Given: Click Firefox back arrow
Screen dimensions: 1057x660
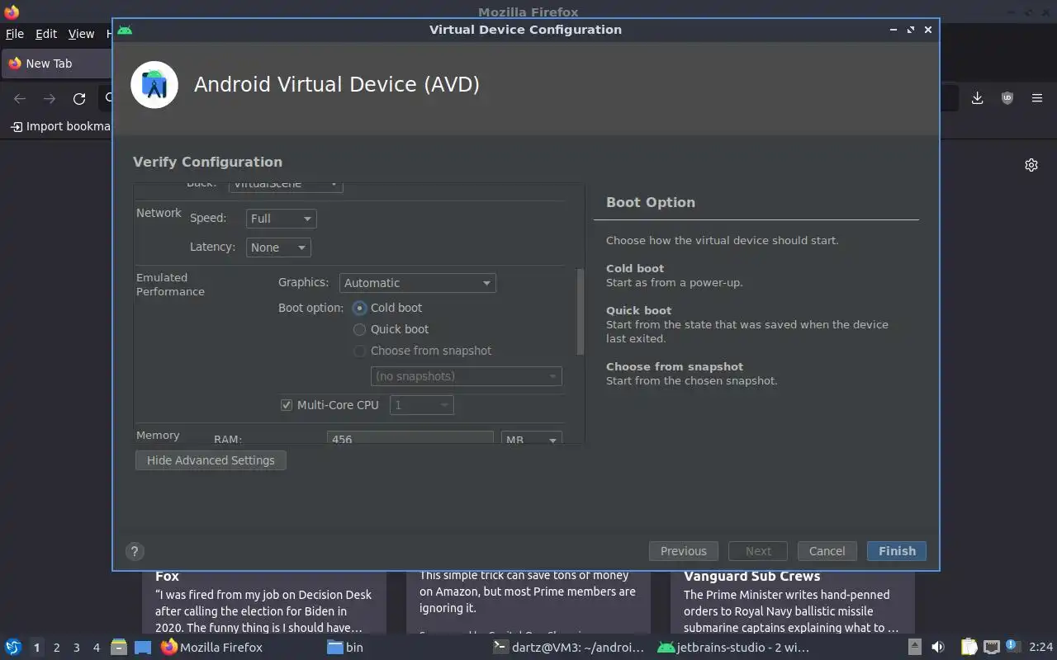Looking at the screenshot, I should click(x=20, y=99).
